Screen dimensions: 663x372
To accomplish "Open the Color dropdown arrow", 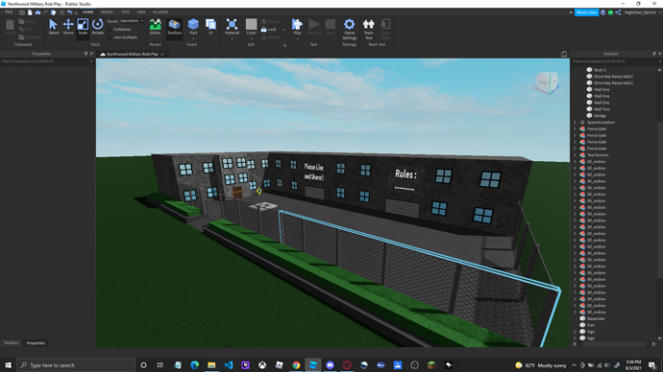I will 251,38.
